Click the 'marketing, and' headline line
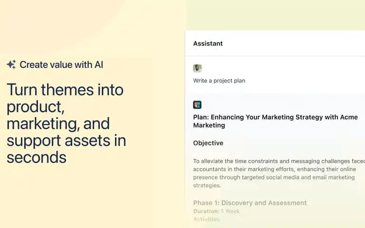This screenshot has height=228, width=365. (x=58, y=123)
